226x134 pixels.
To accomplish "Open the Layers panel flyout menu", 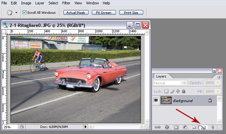I will pyautogui.click(x=219, y=77).
